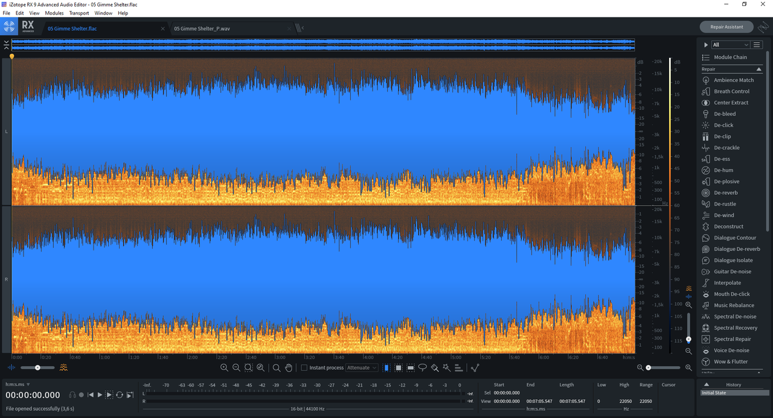Select the harmonics selection tool
The width and height of the screenshot is (773, 418).
458,368
